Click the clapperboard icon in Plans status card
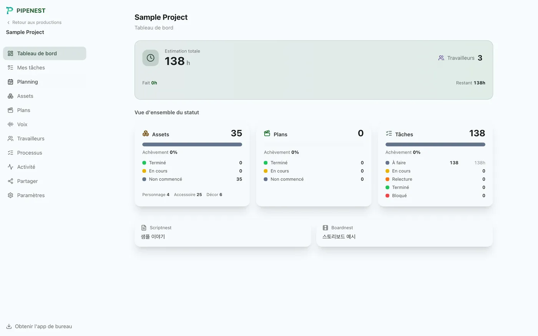 click(x=267, y=134)
